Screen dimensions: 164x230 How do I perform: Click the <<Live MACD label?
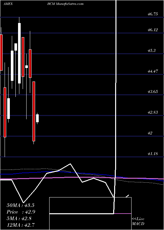point(138,221)
